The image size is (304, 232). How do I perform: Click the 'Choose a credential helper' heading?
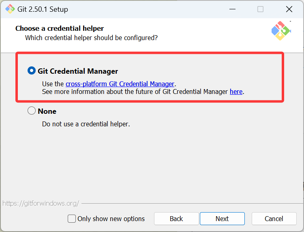60,28
